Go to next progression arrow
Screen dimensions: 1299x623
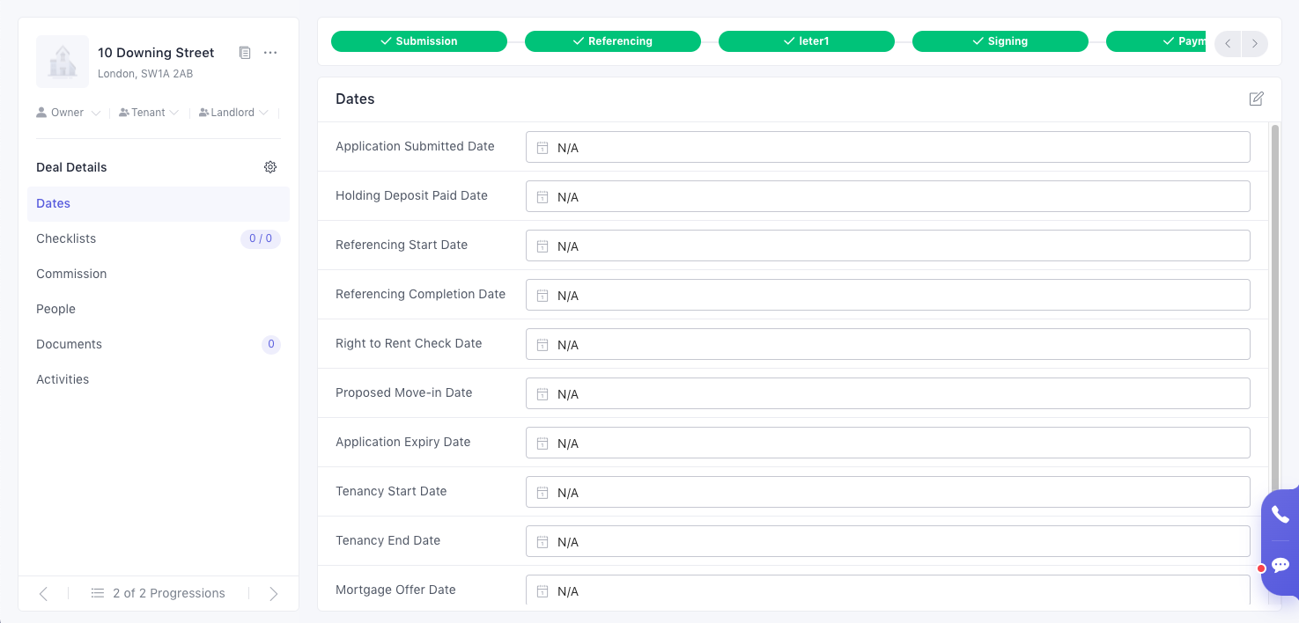click(x=273, y=594)
